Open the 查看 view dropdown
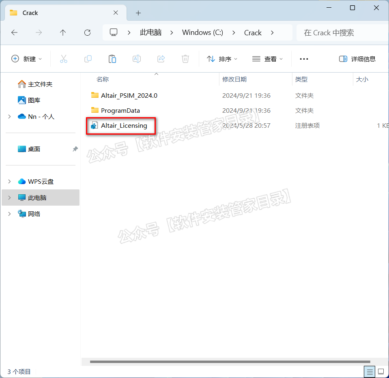This screenshot has width=389, height=378. coord(267,59)
